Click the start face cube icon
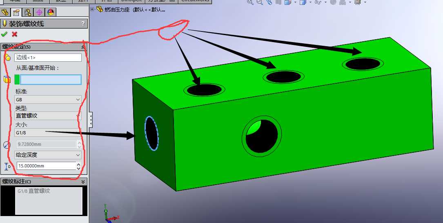The image size is (443, 223). (7, 80)
